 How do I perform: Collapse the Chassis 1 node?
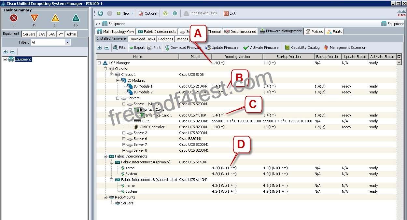coord(111,75)
